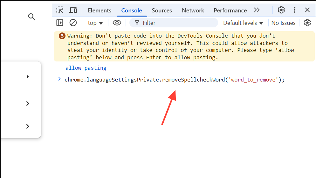Expand the second chevron menu row
The height and width of the screenshot is (178, 316).
click(x=28, y=103)
